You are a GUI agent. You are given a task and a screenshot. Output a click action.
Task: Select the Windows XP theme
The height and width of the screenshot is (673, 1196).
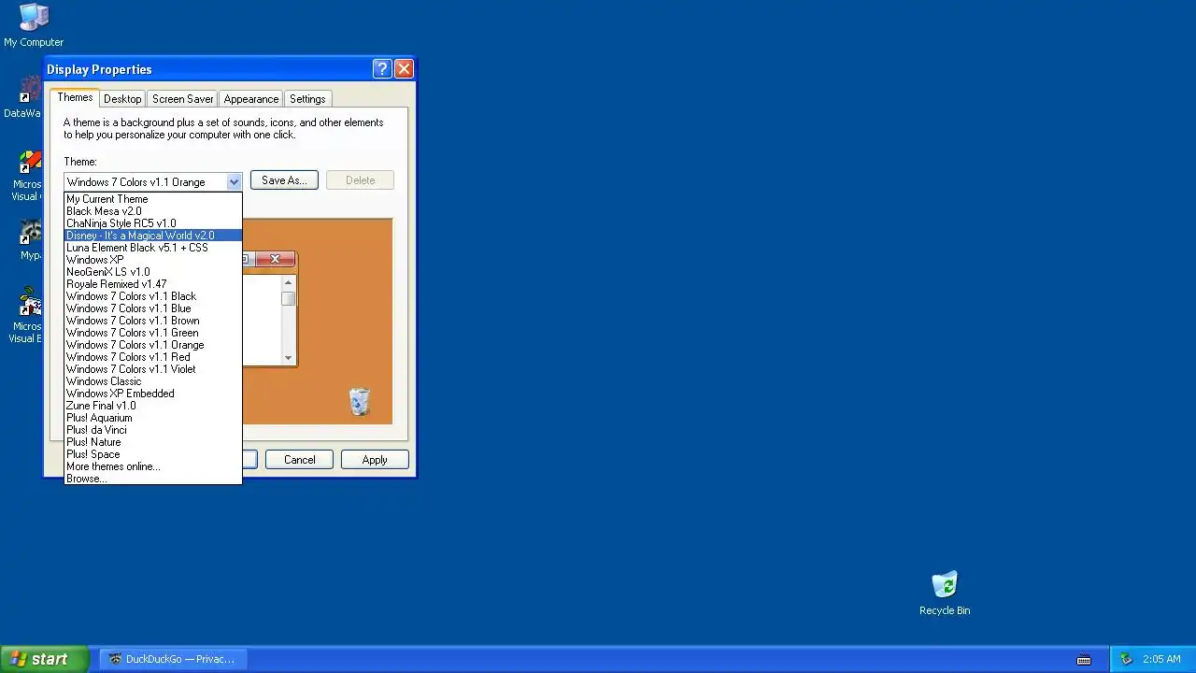click(x=153, y=260)
